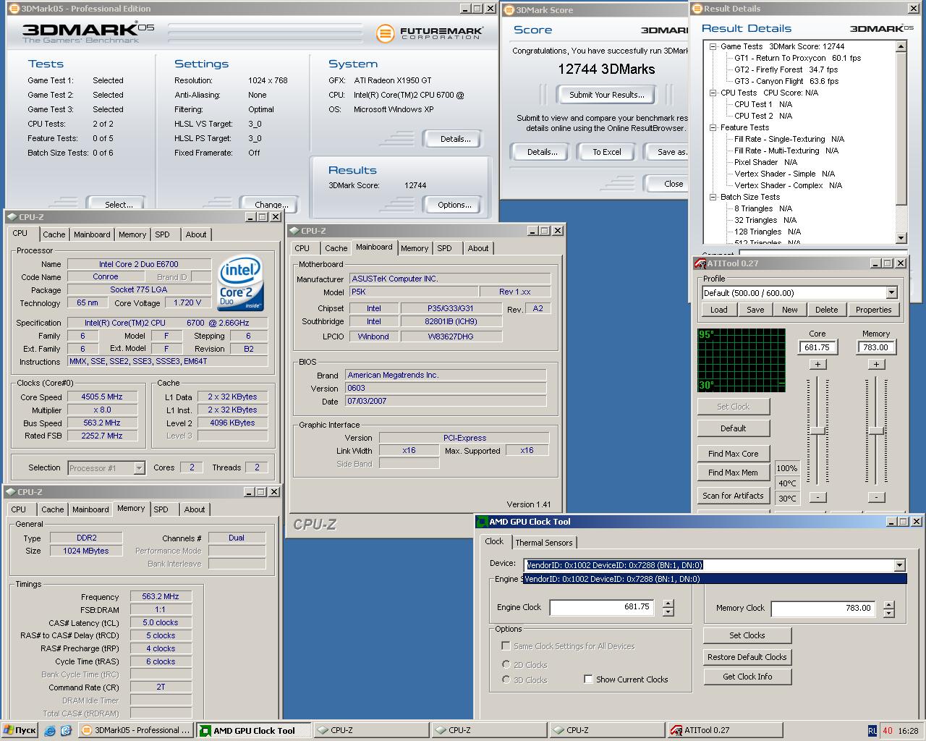Click Memory Clock stepper down arrow
The image size is (926, 741).
point(889,614)
